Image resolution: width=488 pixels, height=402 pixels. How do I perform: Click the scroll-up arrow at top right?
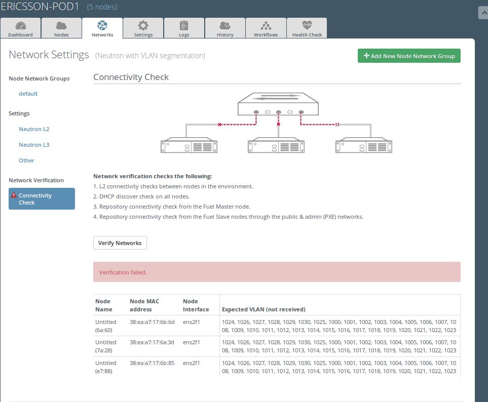tap(484, 13)
